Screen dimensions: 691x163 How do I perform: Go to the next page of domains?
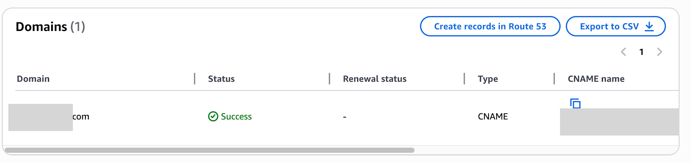pyautogui.click(x=659, y=52)
